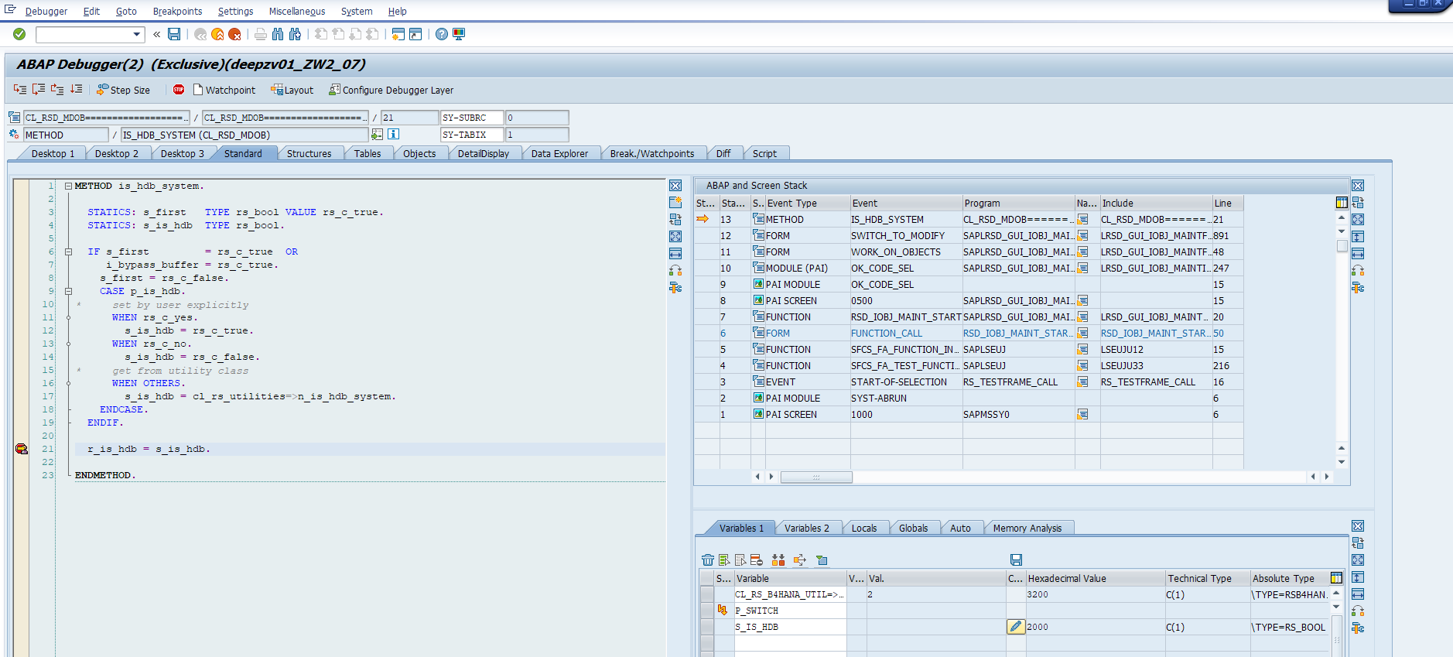Toggle breakpoint marker at line 21
Viewport: 1453px width, 657px height.
click(x=22, y=449)
